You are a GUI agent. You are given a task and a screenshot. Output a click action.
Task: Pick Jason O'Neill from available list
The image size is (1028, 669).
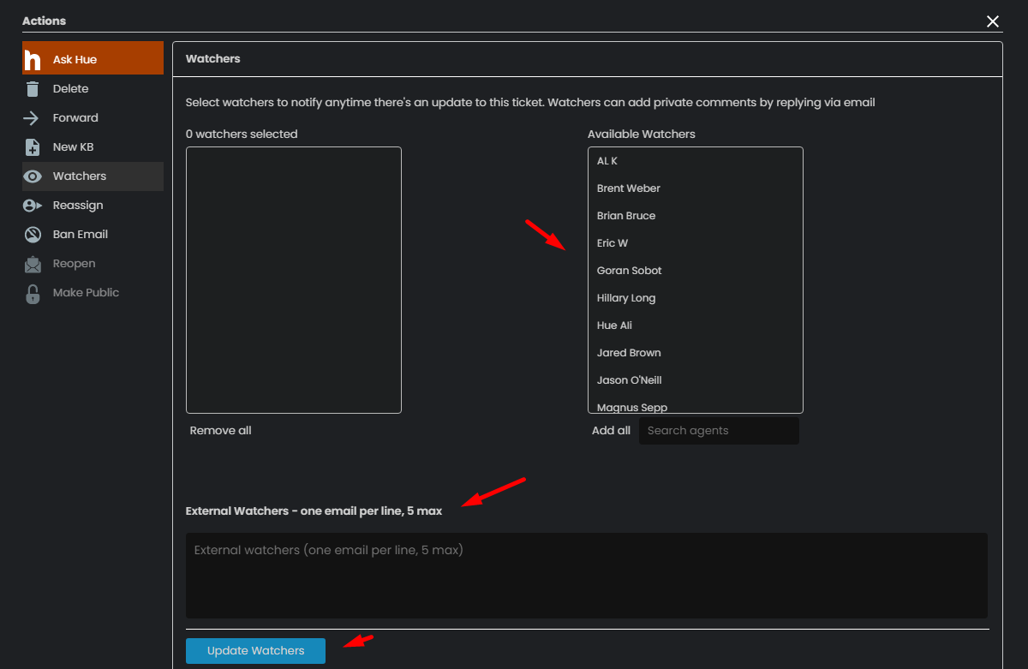[x=630, y=380]
